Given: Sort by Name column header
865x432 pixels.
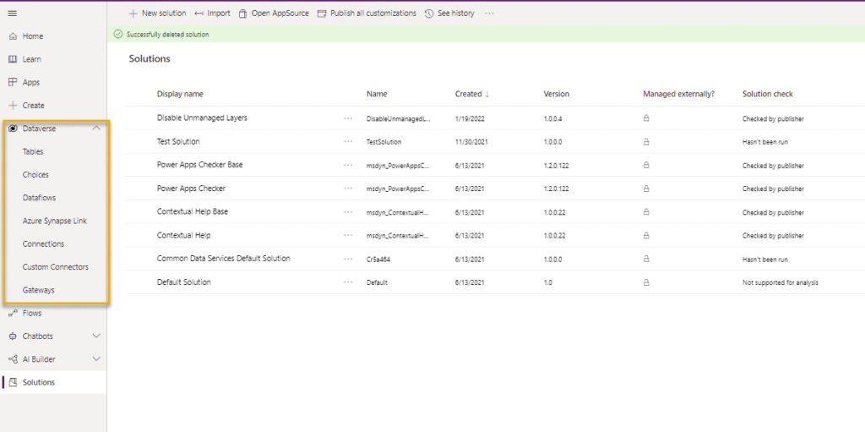Looking at the screenshot, I should point(377,94).
